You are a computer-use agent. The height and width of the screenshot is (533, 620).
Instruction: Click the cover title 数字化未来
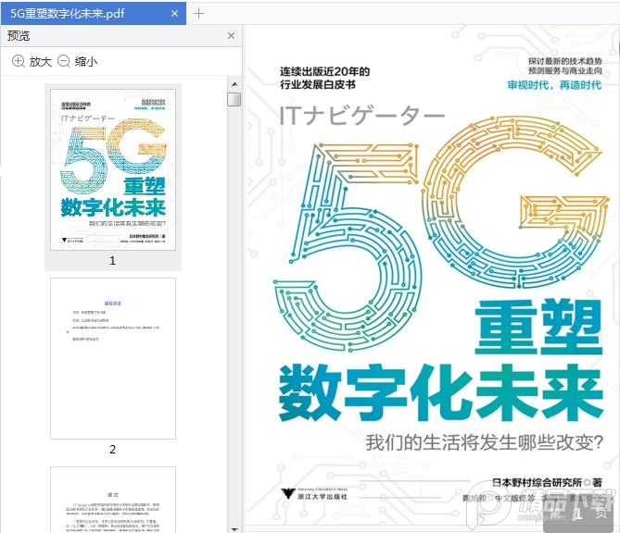coord(441,392)
